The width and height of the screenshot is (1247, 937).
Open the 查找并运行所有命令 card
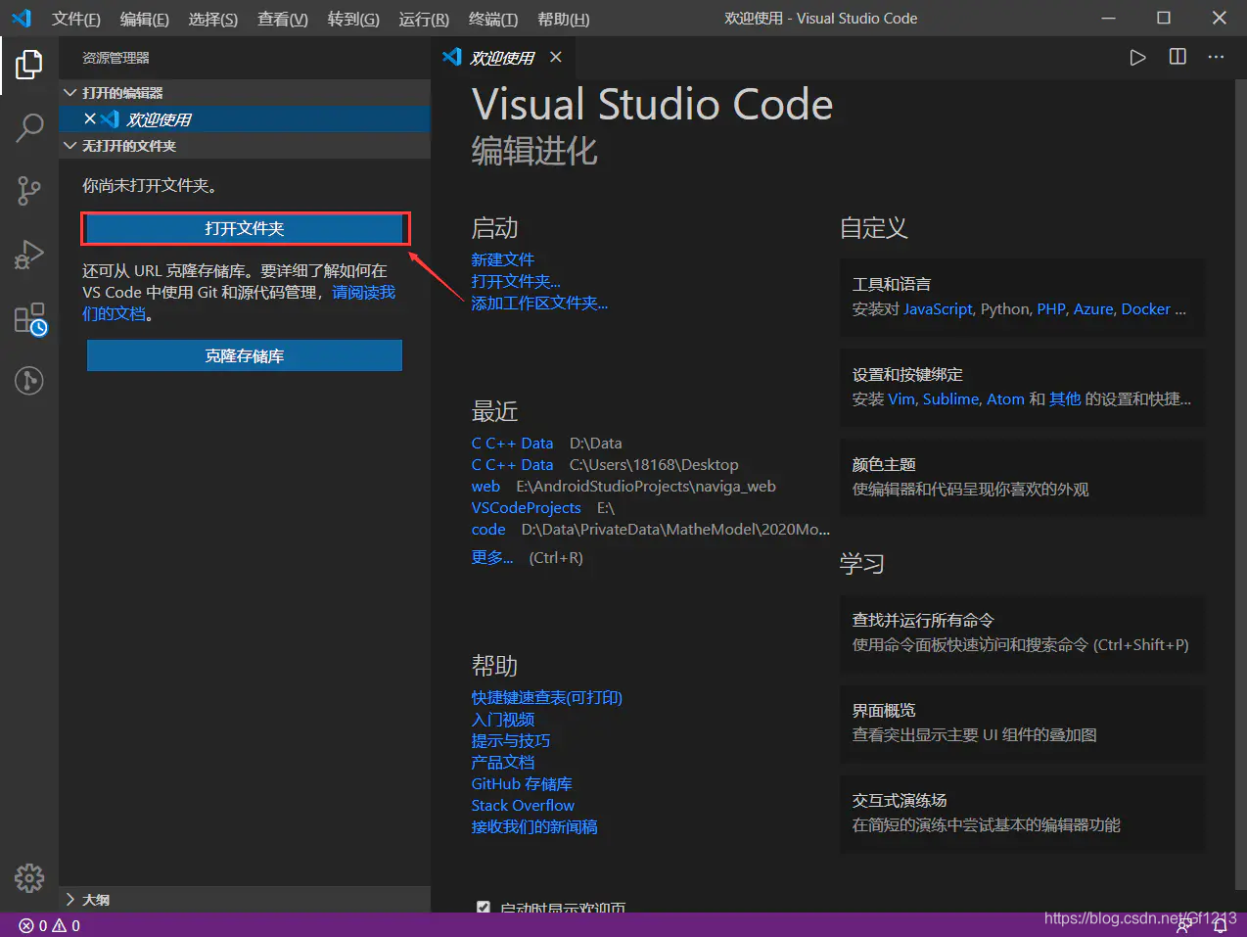tap(1022, 632)
